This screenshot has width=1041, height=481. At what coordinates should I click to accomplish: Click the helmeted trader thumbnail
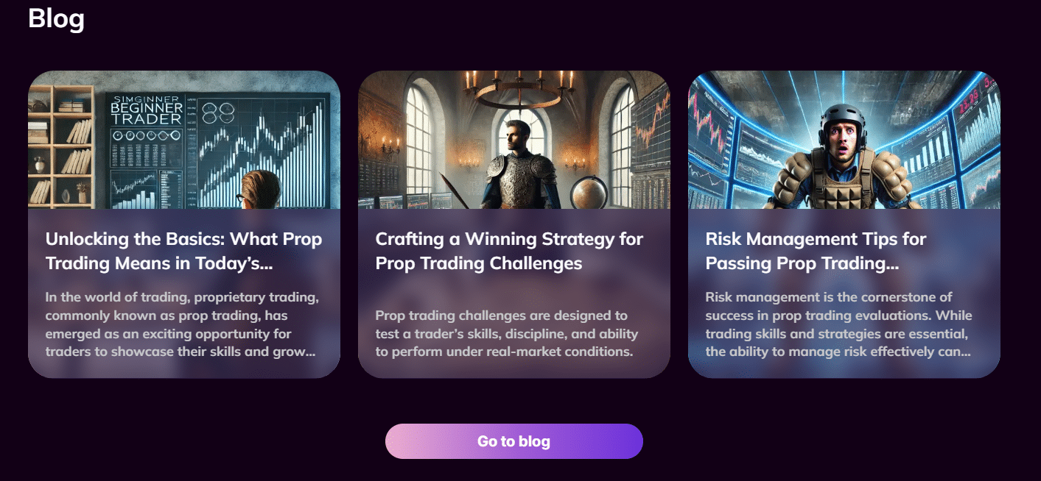(x=844, y=140)
